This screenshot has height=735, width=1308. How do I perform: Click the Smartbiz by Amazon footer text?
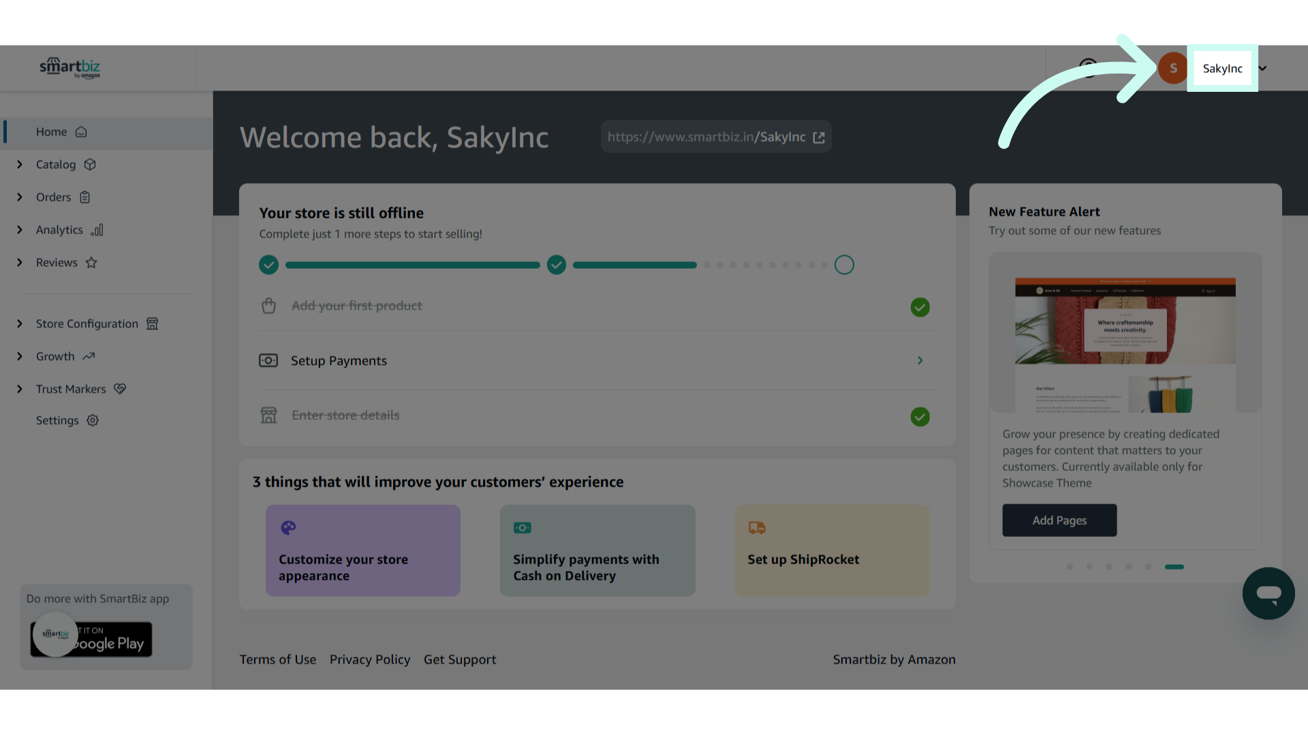[x=894, y=659]
